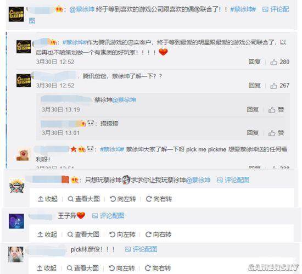Open avatar of pick林彦俊 commenter

[16, 254]
